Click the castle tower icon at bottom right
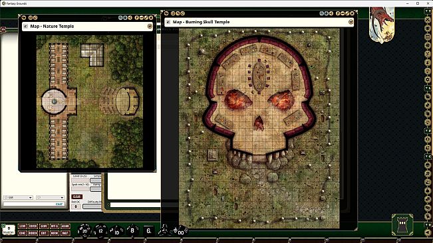Screen dimensions: 433x243 [x=402, y=225]
